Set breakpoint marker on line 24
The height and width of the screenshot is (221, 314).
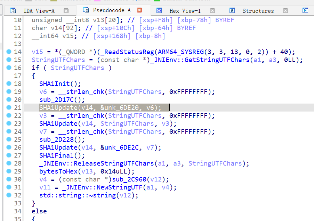(x=9, y=131)
